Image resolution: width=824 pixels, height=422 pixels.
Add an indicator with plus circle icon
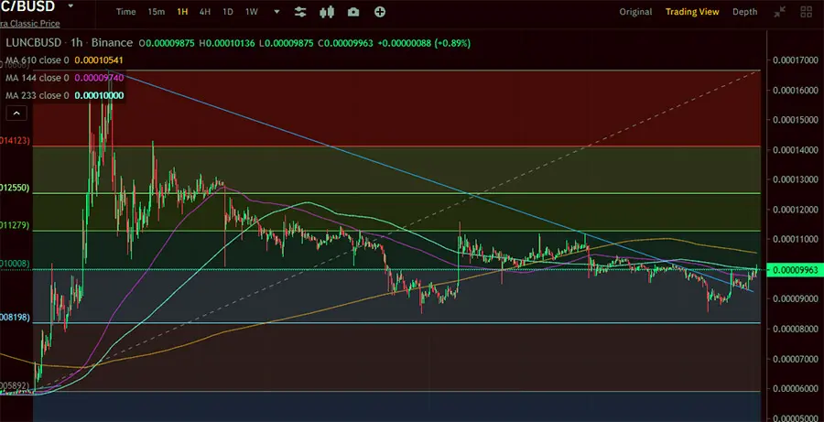point(379,12)
